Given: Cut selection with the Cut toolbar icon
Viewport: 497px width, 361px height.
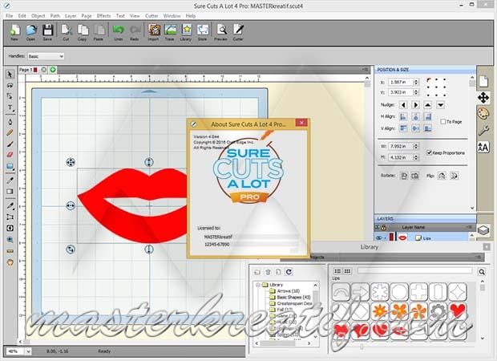Looking at the screenshot, I should [66, 32].
